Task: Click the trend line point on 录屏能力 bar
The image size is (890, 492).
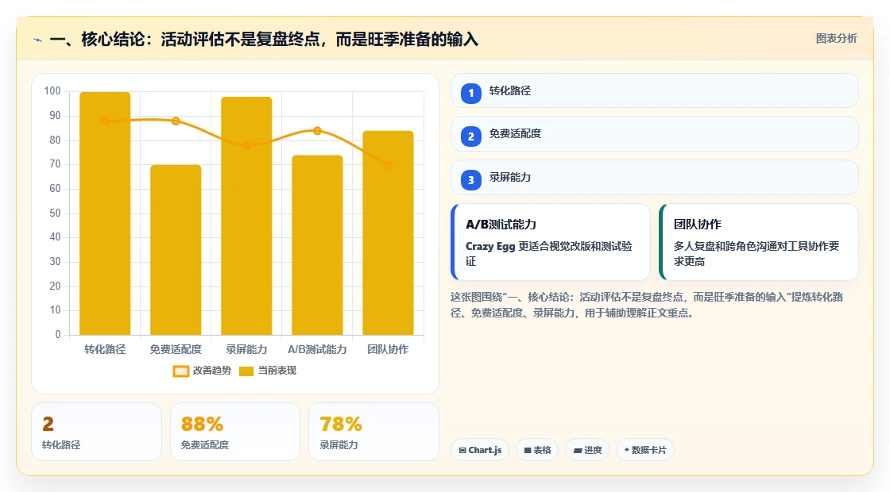Action: [x=246, y=146]
